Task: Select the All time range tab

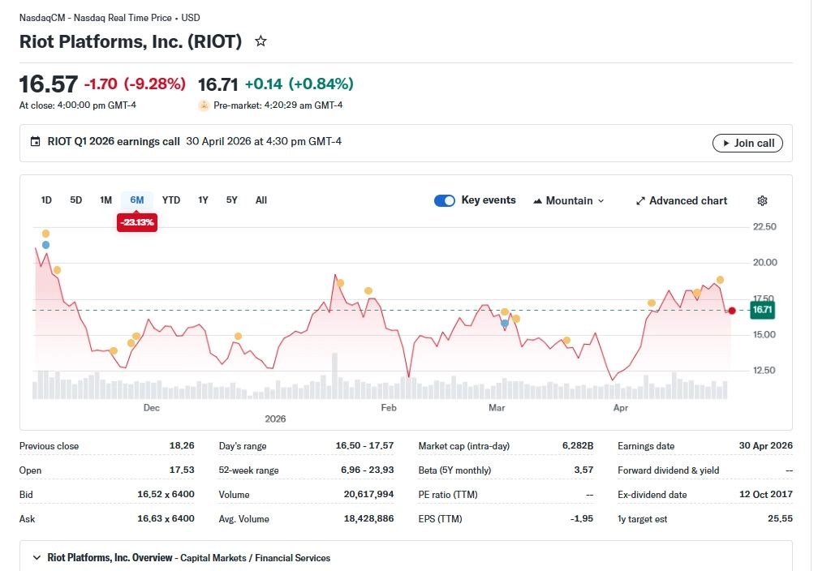Action: pos(261,200)
